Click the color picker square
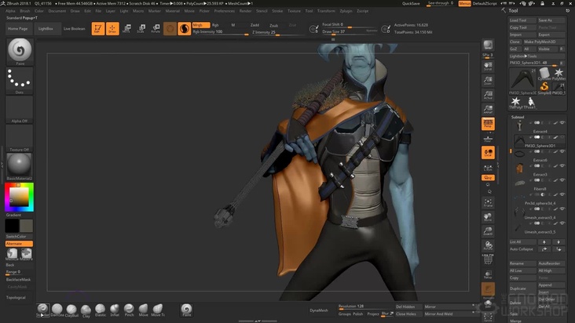Screen dimensions: 575x323 point(19,197)
